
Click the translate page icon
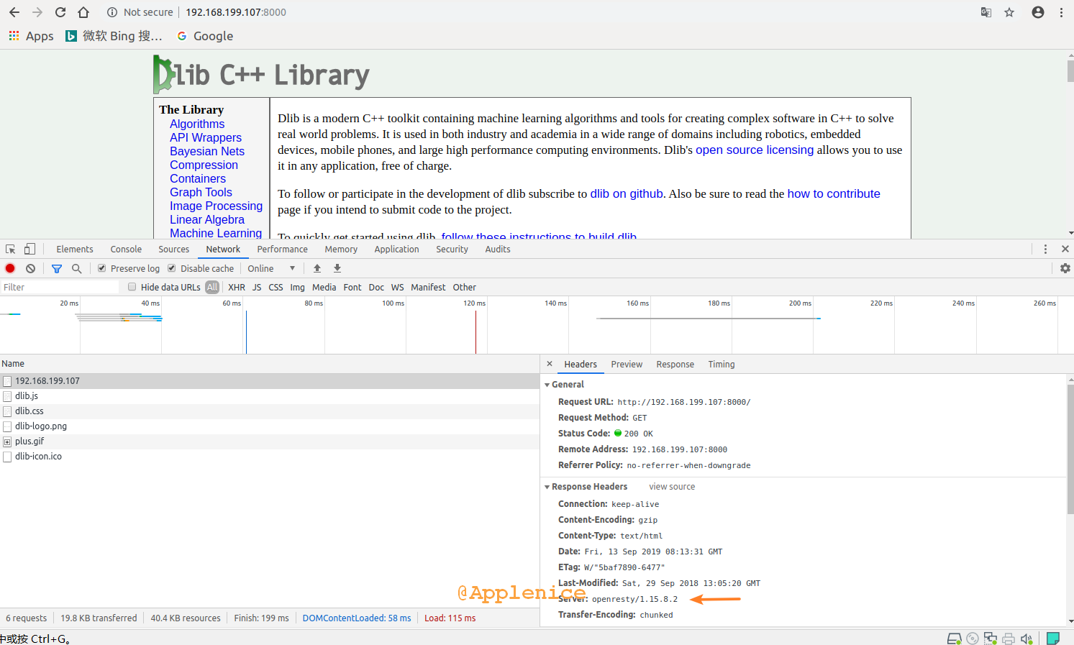click(x=986, y=12)
